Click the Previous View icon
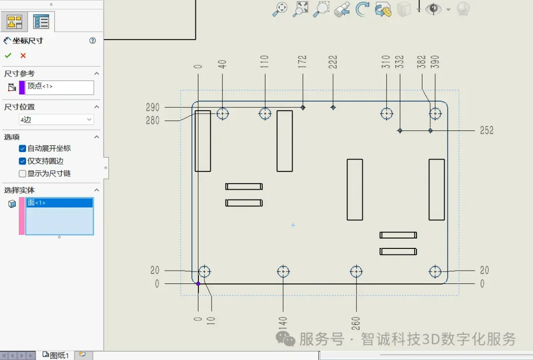The height and width of the screenshot is (360, 533). pyautogui.click(x=342, y=9)
